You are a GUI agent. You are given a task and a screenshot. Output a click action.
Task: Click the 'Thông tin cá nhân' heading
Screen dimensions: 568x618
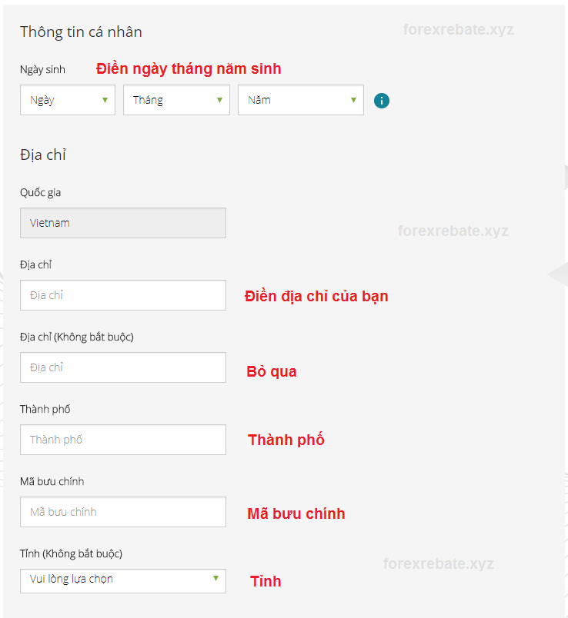(x=81, y=32)
